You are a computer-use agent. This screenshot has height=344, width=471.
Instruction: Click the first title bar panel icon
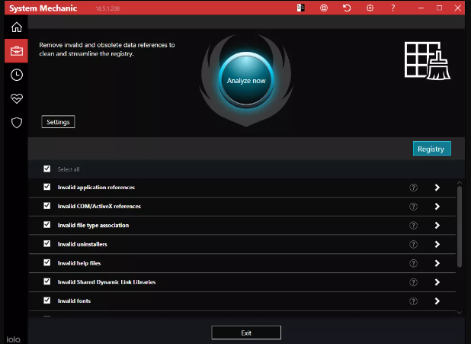click(x=301, y=8)
